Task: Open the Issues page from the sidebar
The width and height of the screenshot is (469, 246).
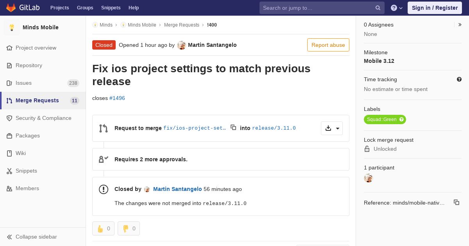Action: [23, 83]
